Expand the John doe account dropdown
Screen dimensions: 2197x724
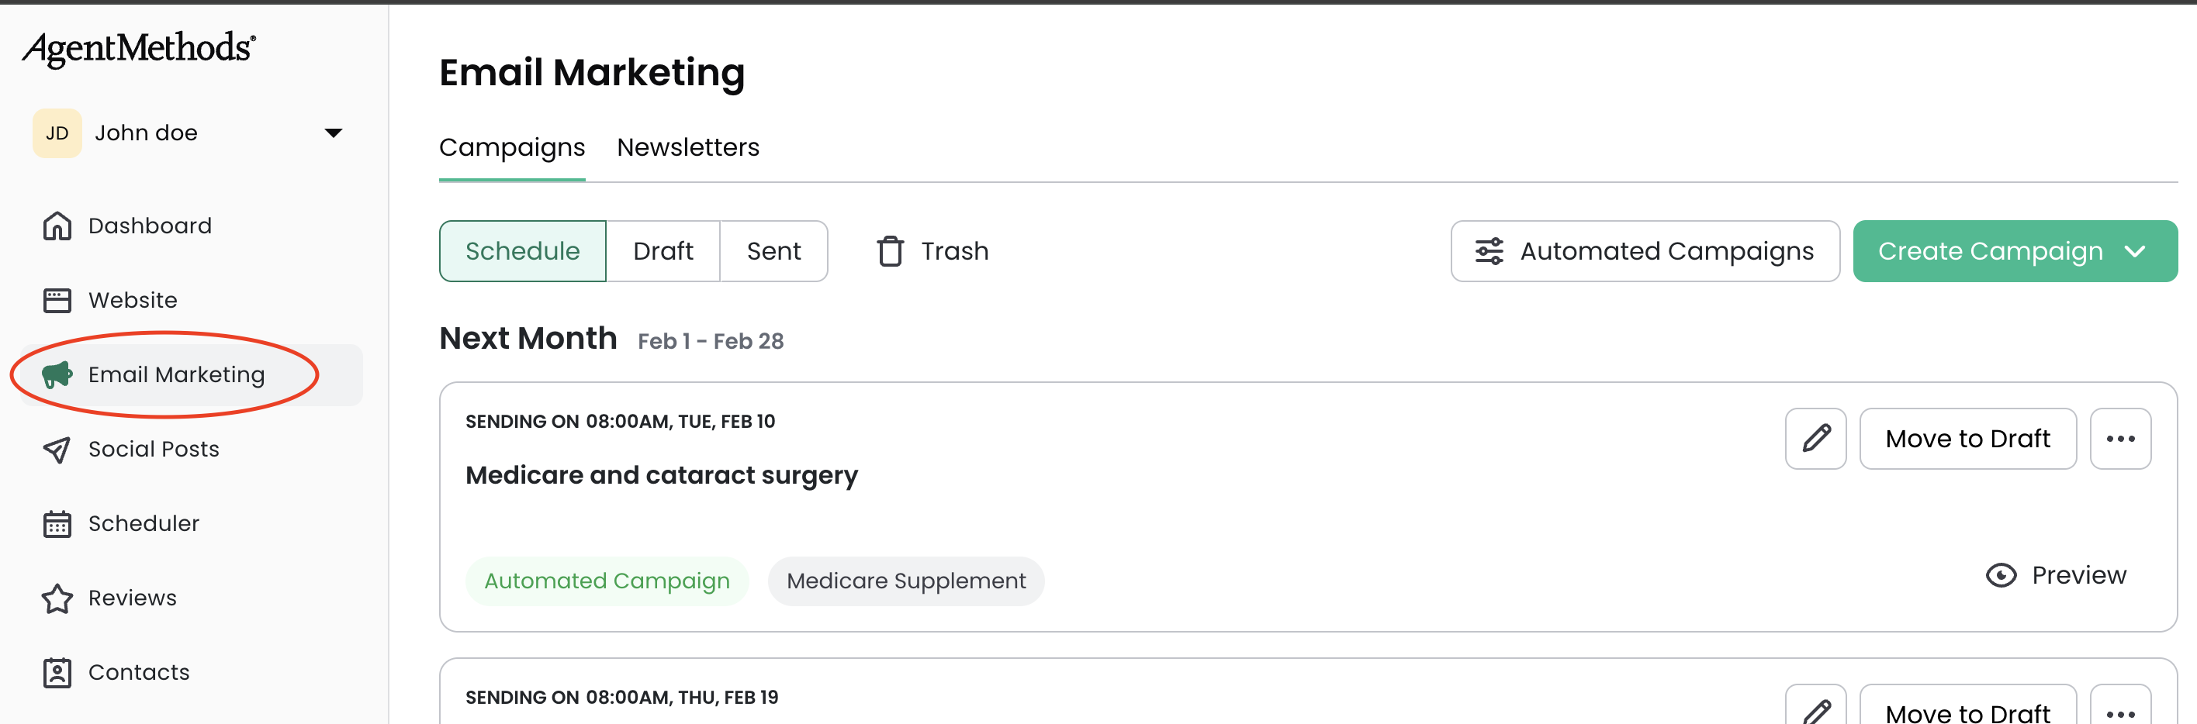click(x=334, y=133)
